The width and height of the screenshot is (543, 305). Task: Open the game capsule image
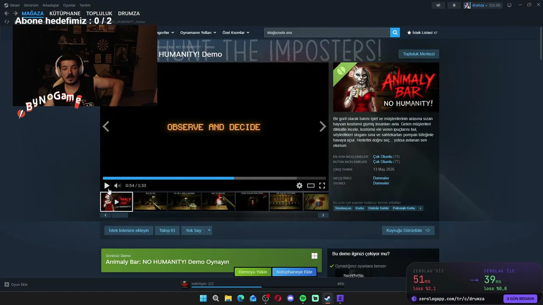pos(386,87)
